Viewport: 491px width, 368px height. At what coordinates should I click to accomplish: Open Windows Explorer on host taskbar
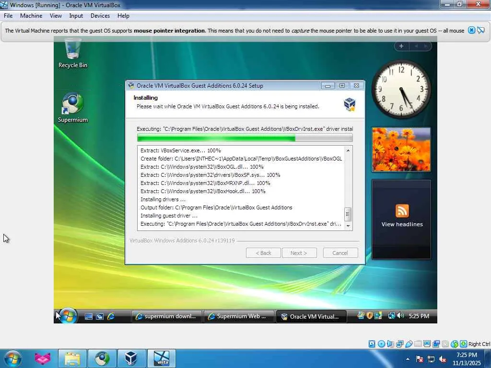(73, 358)
